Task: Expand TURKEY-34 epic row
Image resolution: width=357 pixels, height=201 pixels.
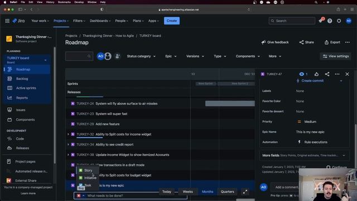Action: tap(68, 145)
